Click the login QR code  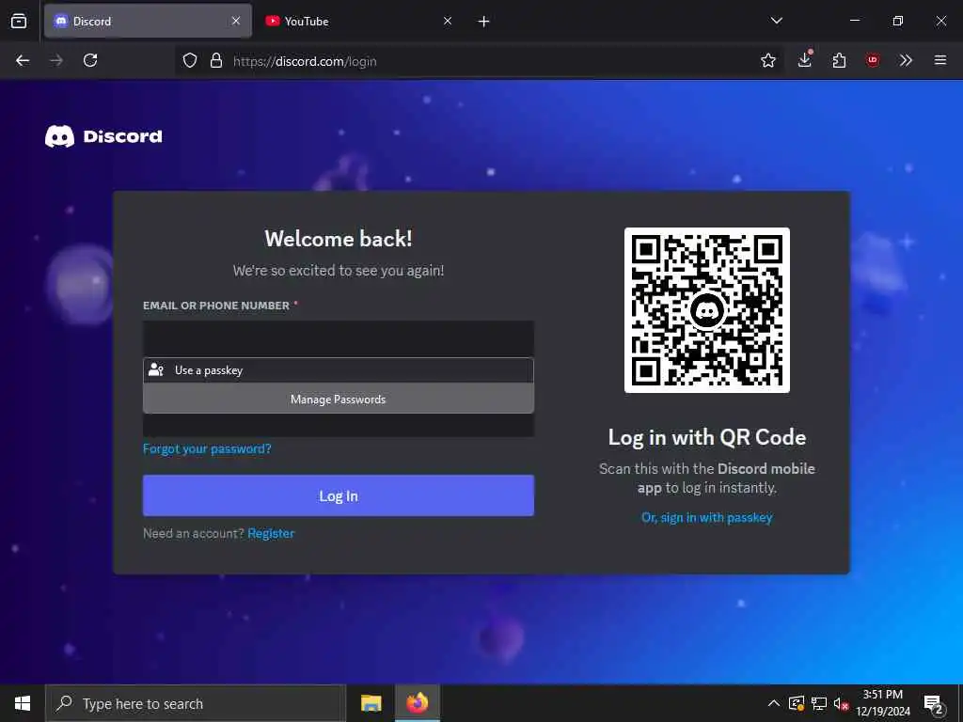pyautogui.click(x=707, y=310)
